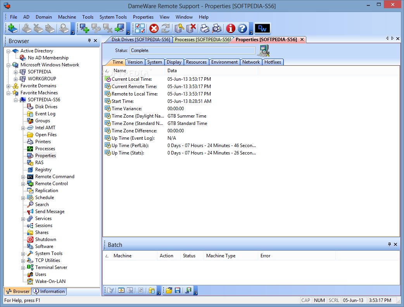Open the Disk Drives [SOFTPEDIA-S56] document tab
Viewport: 404px width, 307px height.
pyautogui.click(x=141, y=40)
